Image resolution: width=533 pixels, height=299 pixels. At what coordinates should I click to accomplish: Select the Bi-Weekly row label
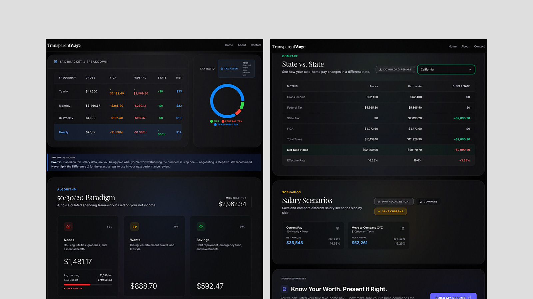tap(66, 118)
